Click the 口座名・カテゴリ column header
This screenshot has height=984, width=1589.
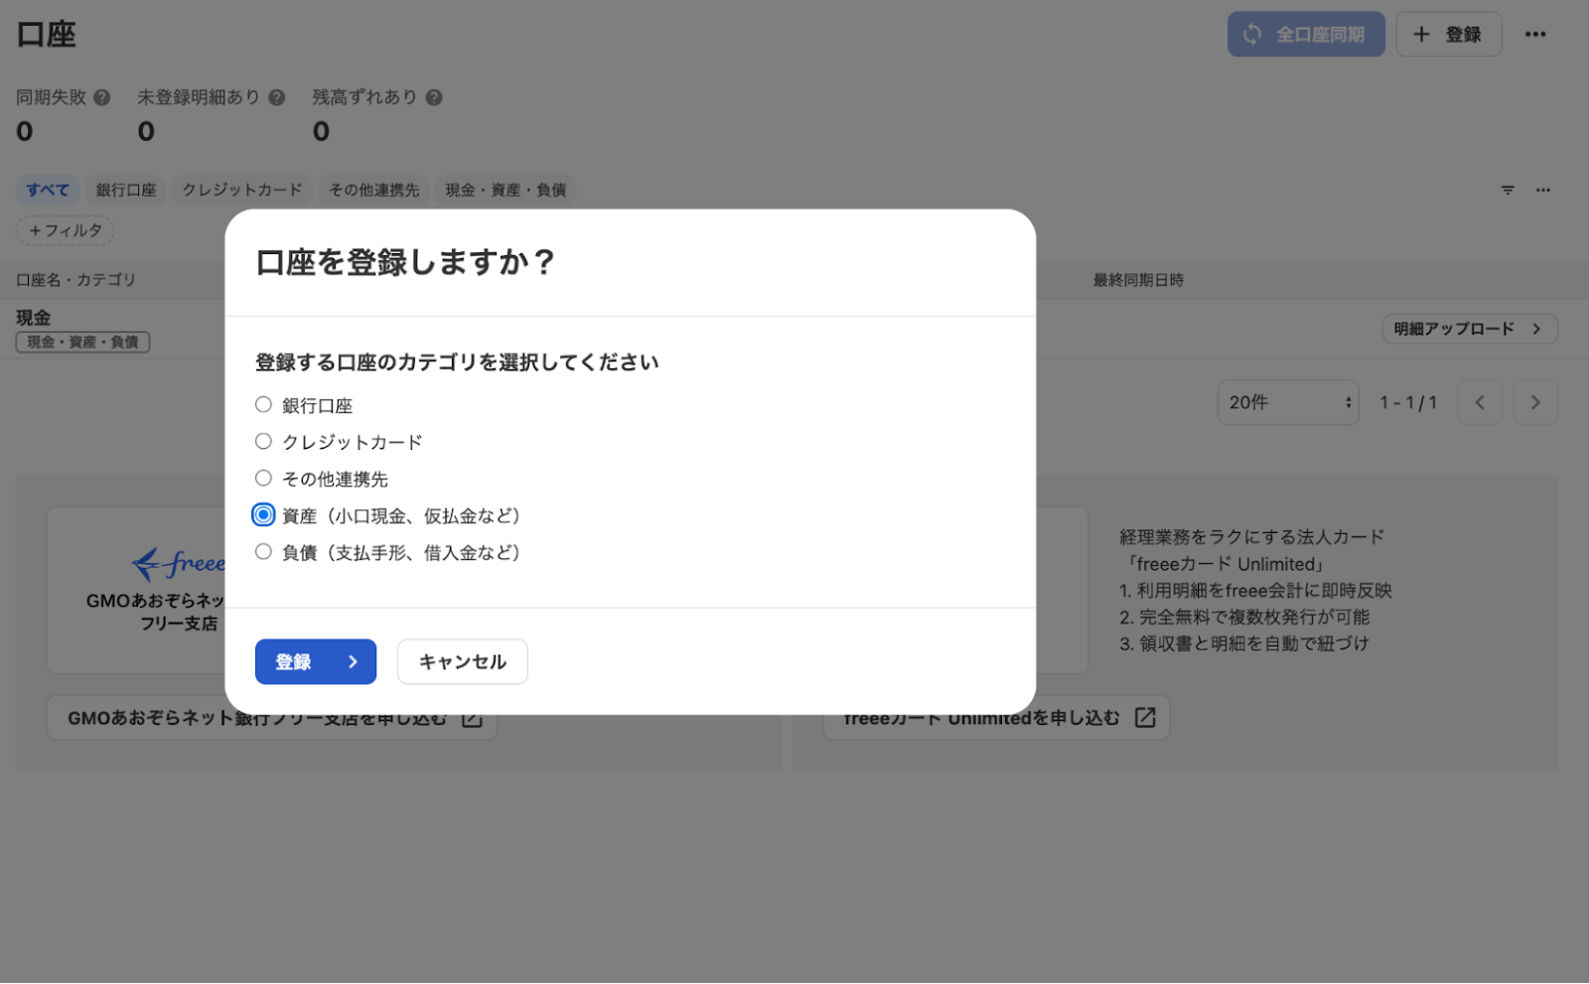coord(75,280)
